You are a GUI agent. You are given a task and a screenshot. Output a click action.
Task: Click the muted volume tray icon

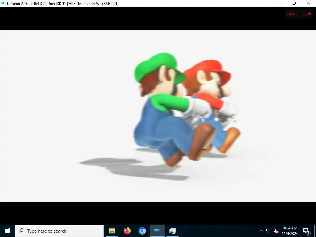tap(276, 231)
